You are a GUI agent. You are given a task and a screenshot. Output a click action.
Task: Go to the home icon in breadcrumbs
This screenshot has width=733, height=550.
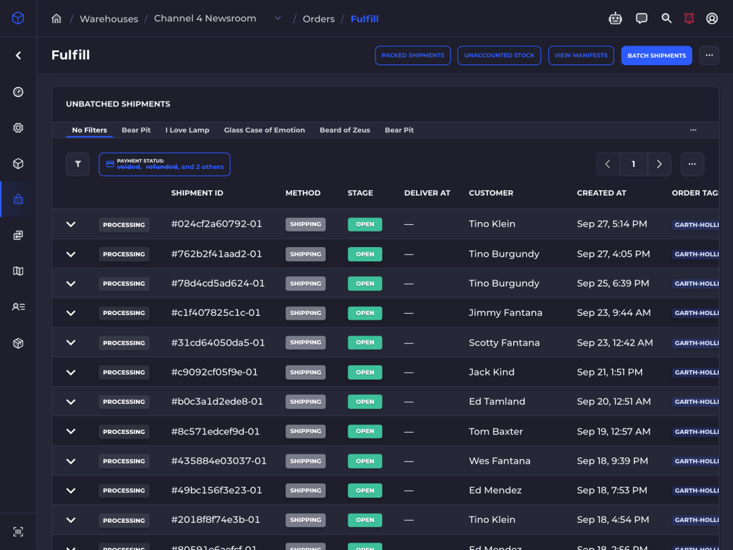(x=56, y=19)
